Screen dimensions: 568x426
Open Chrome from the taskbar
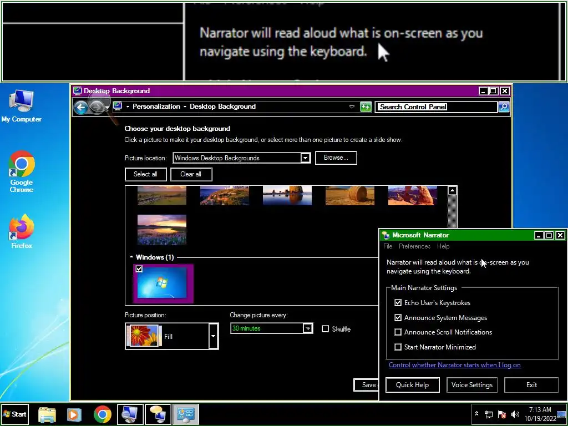click(x=103, y=414)
